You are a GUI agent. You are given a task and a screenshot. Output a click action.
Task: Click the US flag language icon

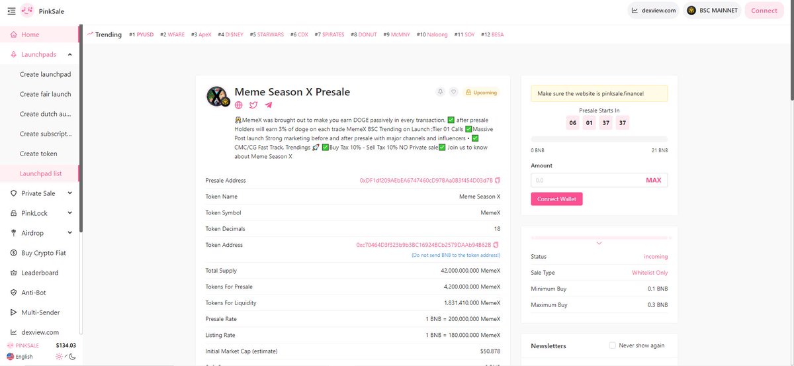coord(10,357)
